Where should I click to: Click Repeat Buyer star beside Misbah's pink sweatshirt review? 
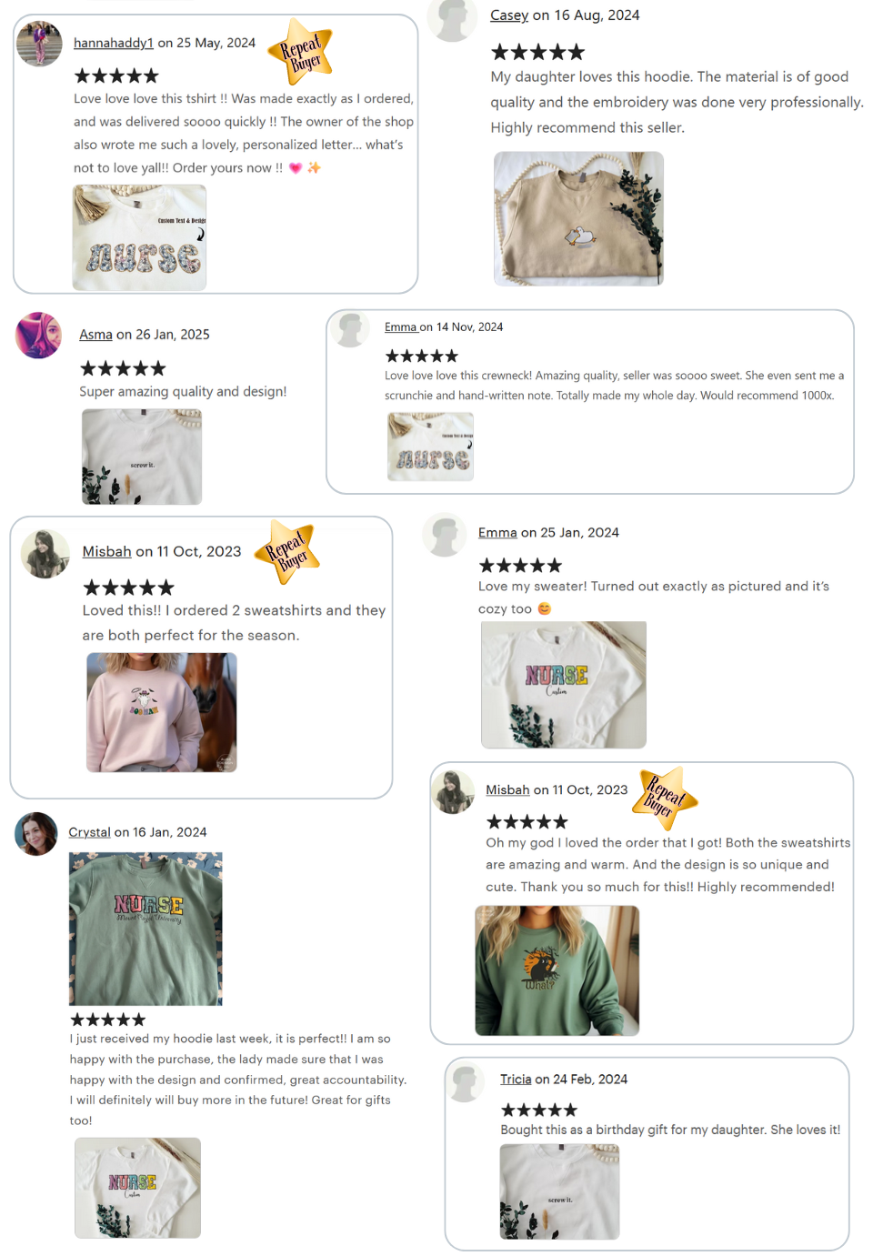click(x=287, y=553)
